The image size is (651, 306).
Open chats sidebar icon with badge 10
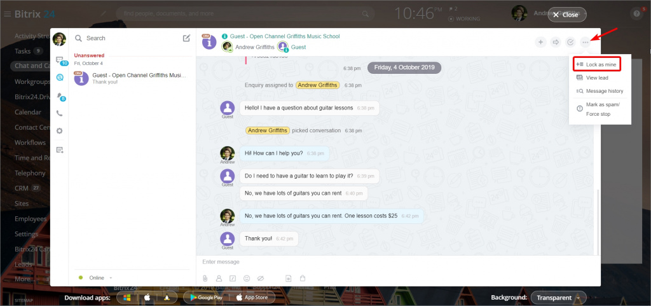click(x=60, y=60)
